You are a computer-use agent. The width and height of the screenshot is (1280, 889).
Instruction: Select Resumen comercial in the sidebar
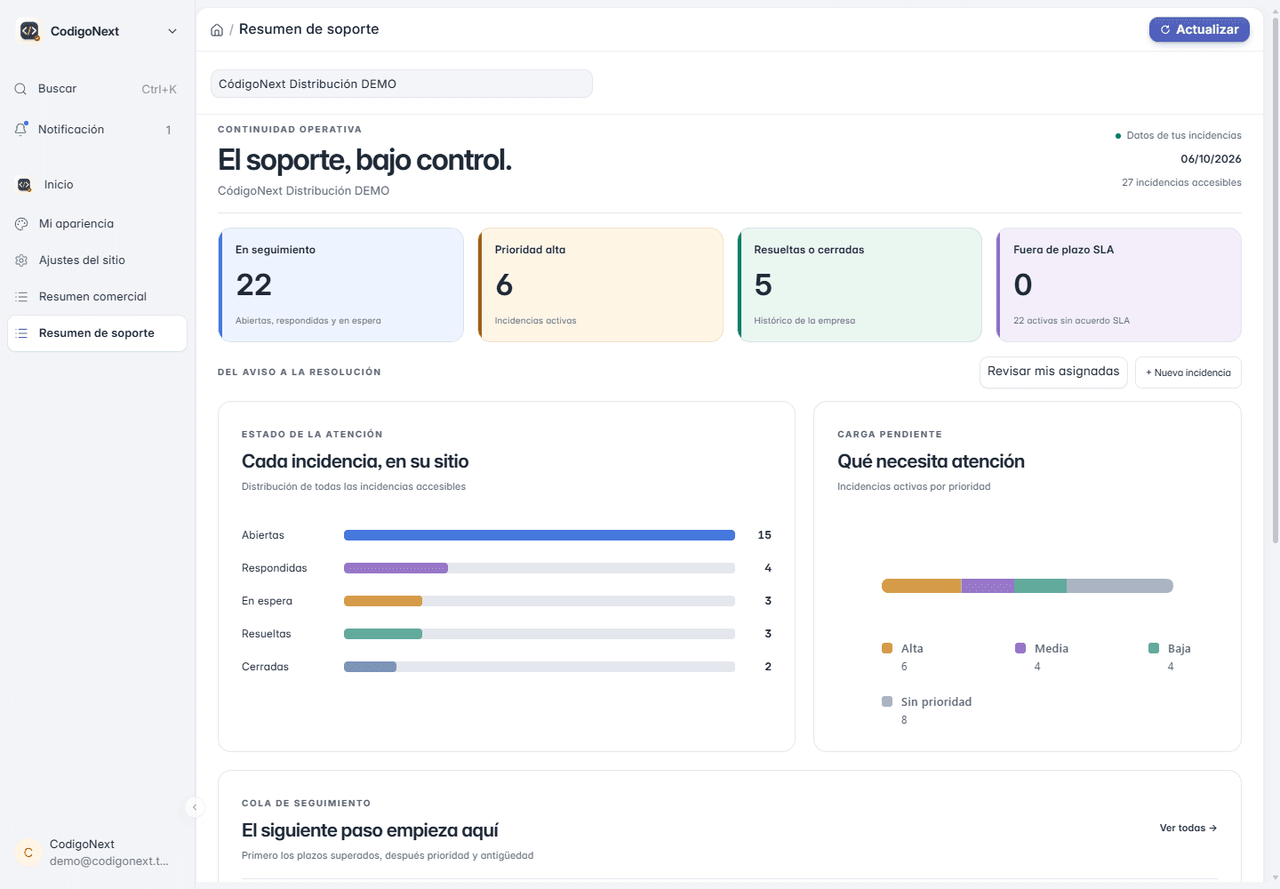(97, 297)
